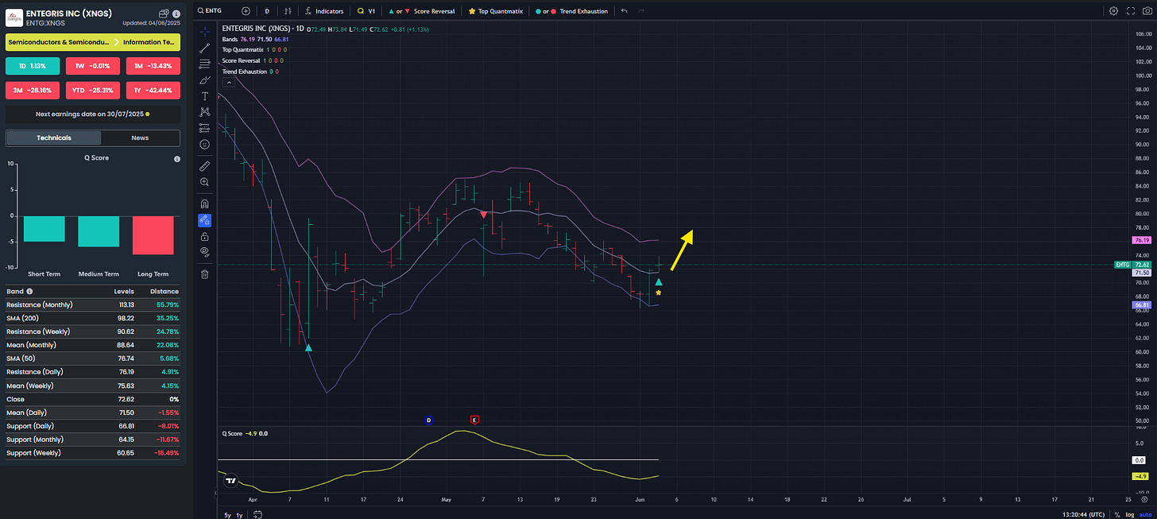Select the trend line drawing tool
The height and width of the screenshot is (519, 1157).
click(205, 48)
